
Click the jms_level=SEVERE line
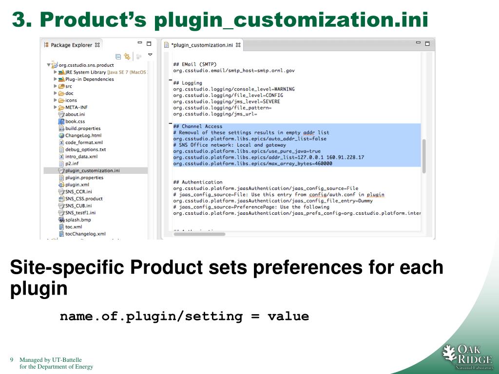tap(227, 101)
